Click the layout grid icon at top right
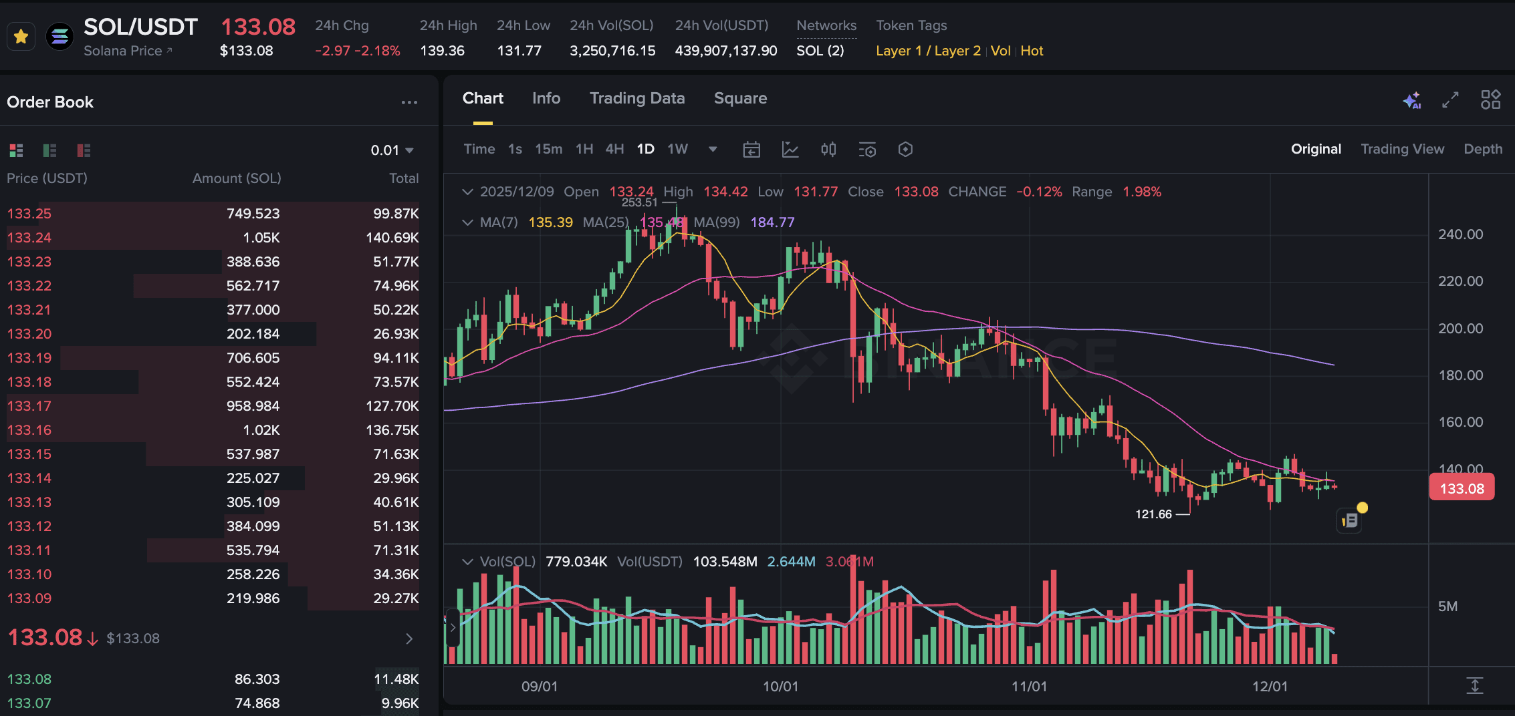Viewport: 1515px width, 716px height. coord(1490,100)
